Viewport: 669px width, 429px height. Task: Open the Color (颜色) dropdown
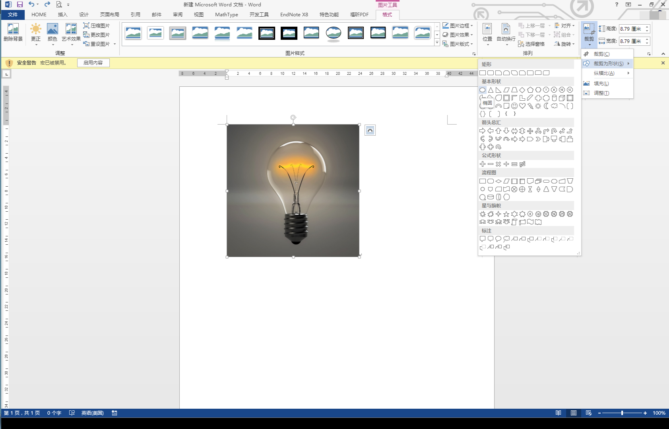[x=52, y=34]
